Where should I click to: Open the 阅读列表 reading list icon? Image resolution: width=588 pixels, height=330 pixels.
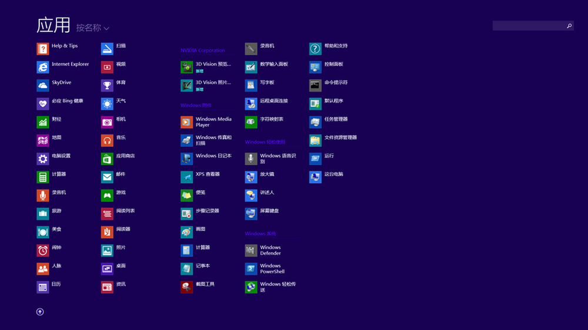[107, 214]
